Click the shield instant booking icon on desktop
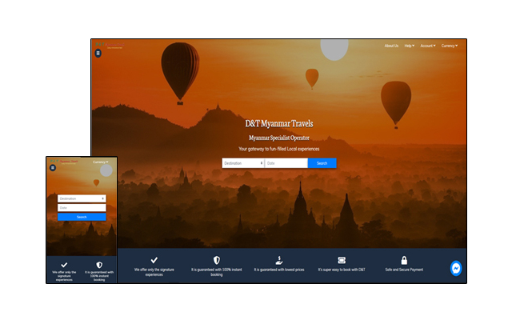 pyautogui.click(x=217, y=260)
